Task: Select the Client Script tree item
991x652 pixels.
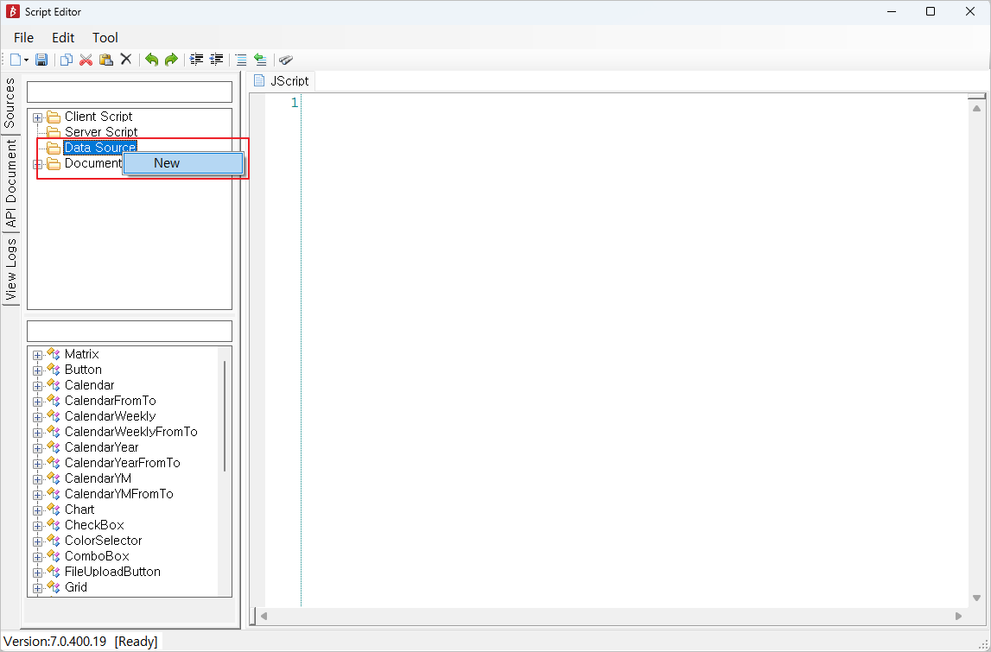Action: 98,117
